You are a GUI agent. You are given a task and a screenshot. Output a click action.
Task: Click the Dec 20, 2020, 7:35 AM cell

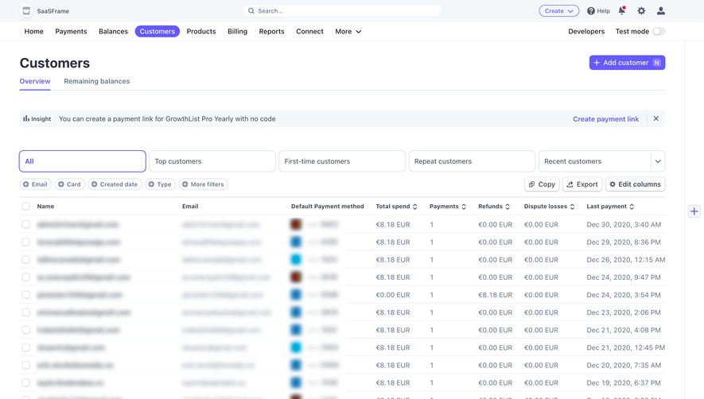[x=624, y=366]
